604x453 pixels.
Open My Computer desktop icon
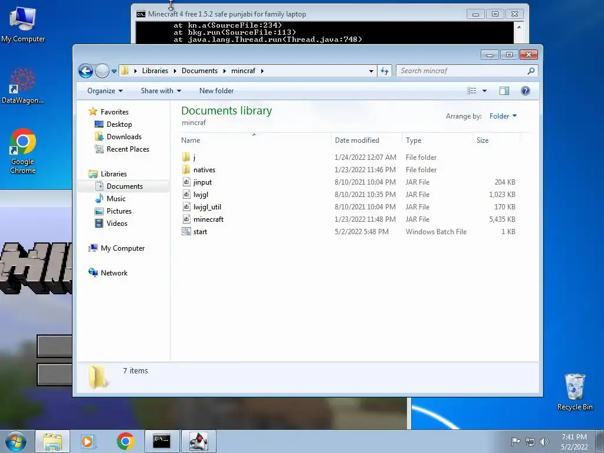tap(23, 25)
